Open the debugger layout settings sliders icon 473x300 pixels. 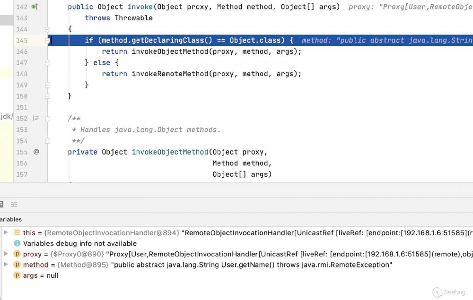pos(14,204)
